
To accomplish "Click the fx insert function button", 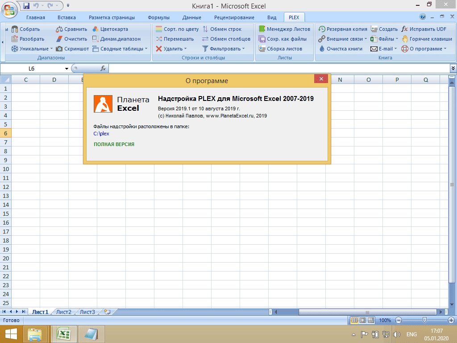I will tap(103, 68).
